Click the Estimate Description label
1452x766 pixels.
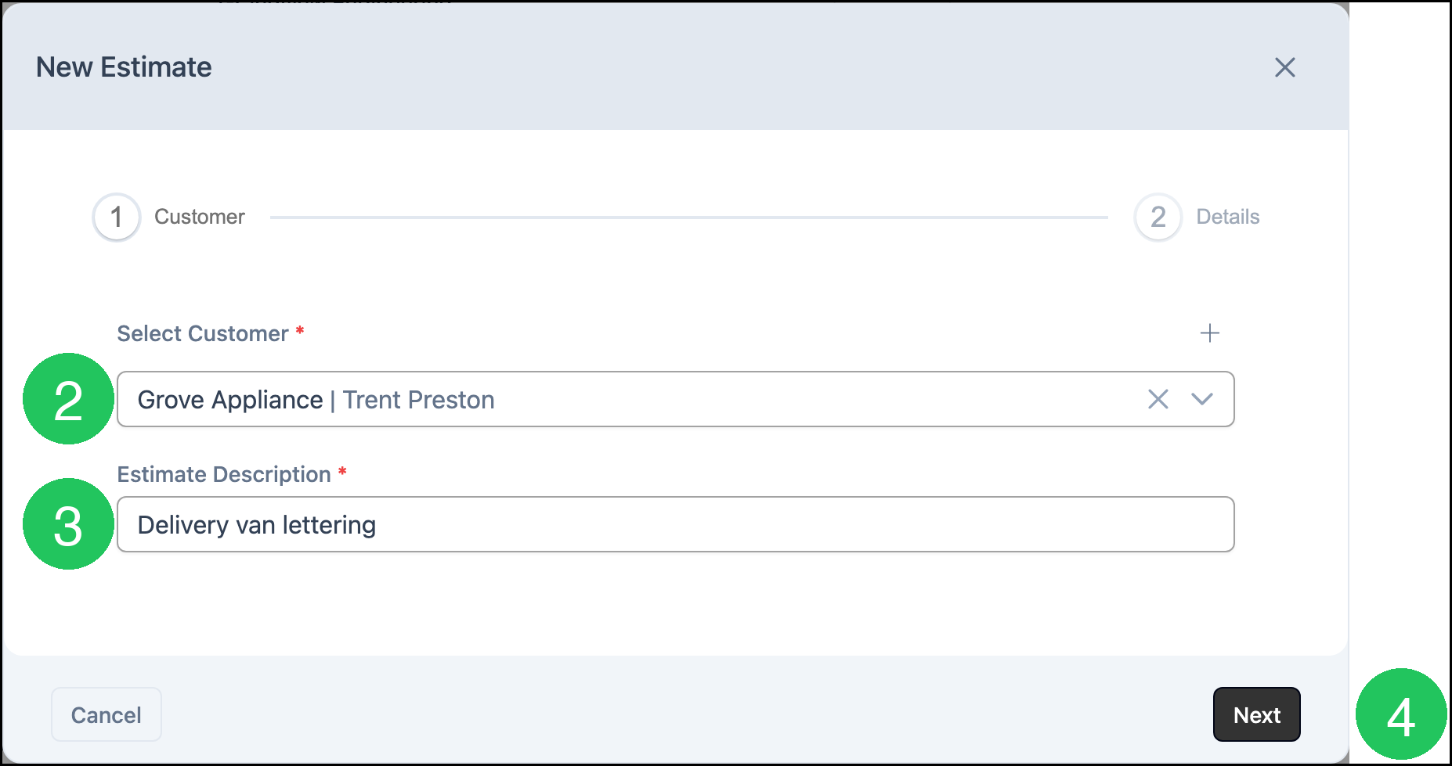224,474
